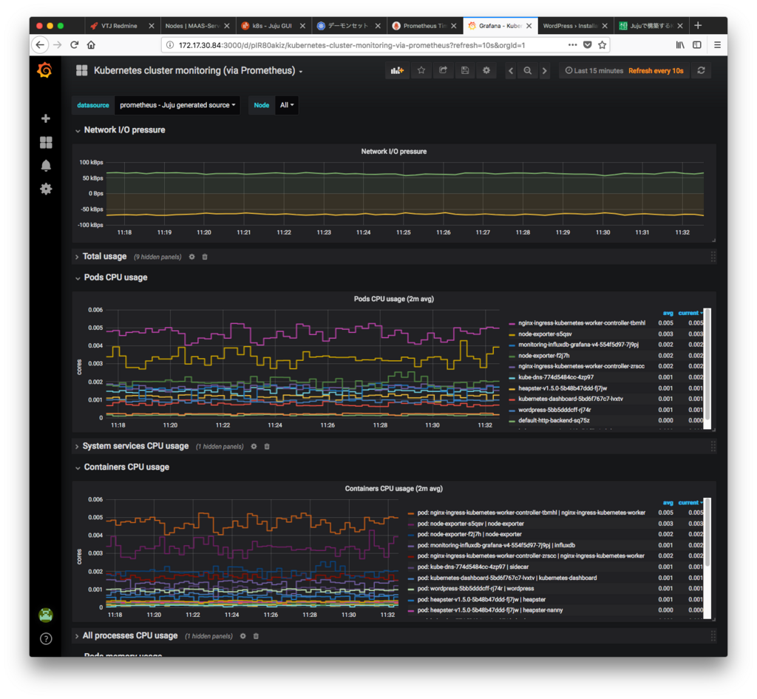
Task: Toggle the nginx-ingress-kubernetes-worker-controller-tbmhl series in Pods legend
Action: point(581,323)
